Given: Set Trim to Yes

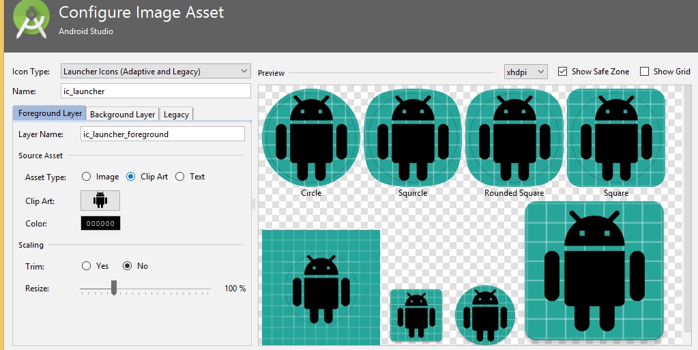Looking at the screenshot, I should click(87, 266).
